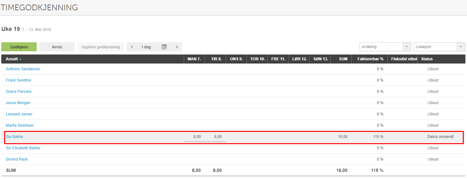Open the calendar date picker icon
467x178 pixels.
click(x=164, y=47)
